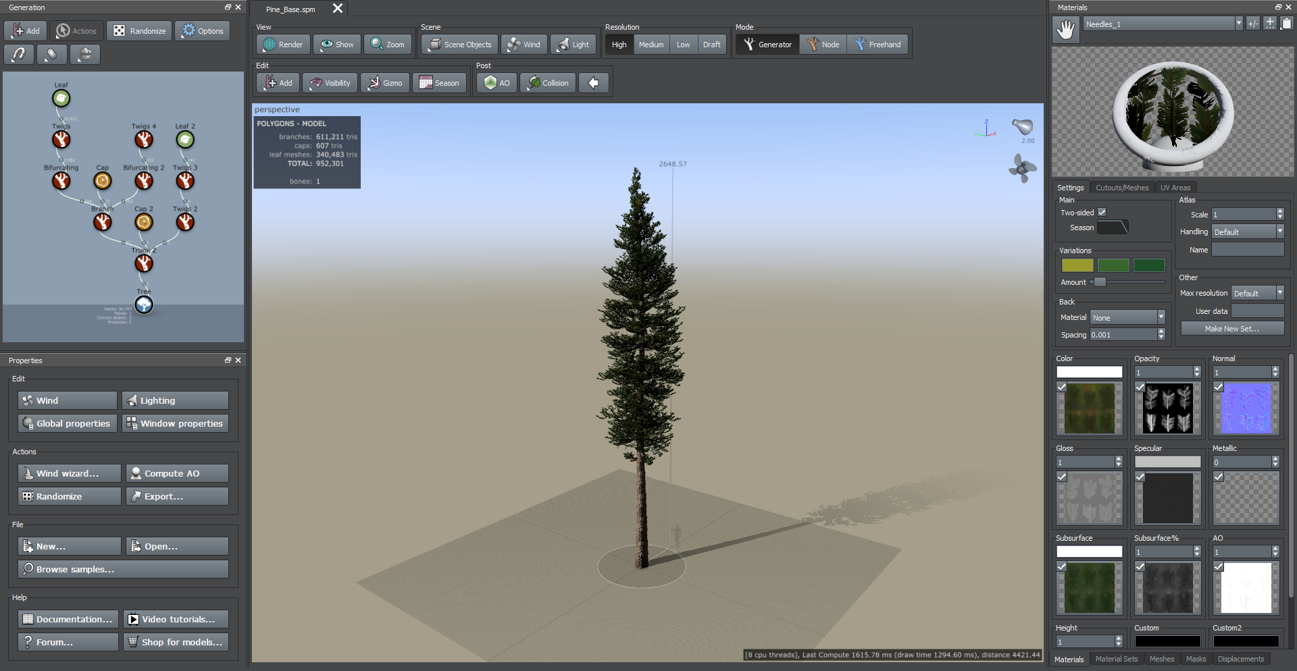Switch to the Masks tab
The height and width of the screenshot is (671, 1297).
tap(1196, 659)
